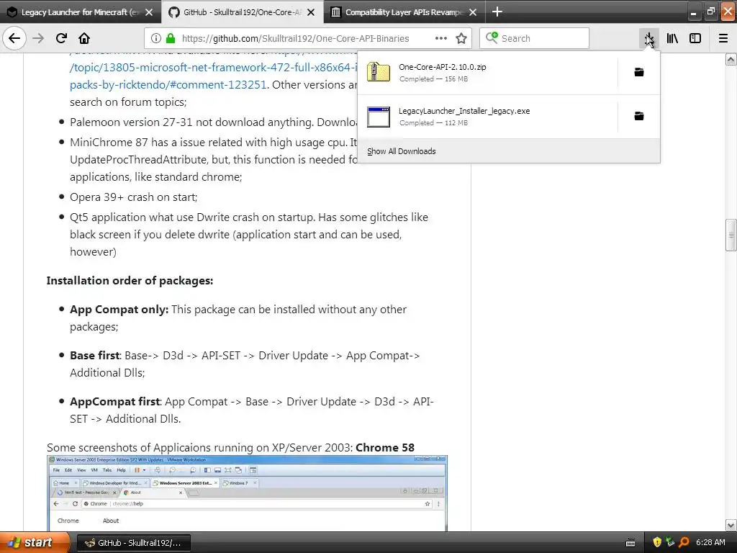The image size is (737, 553).
Task: Close the GitHub Skulltrail192 tab
Action: (x=311, y=12)
